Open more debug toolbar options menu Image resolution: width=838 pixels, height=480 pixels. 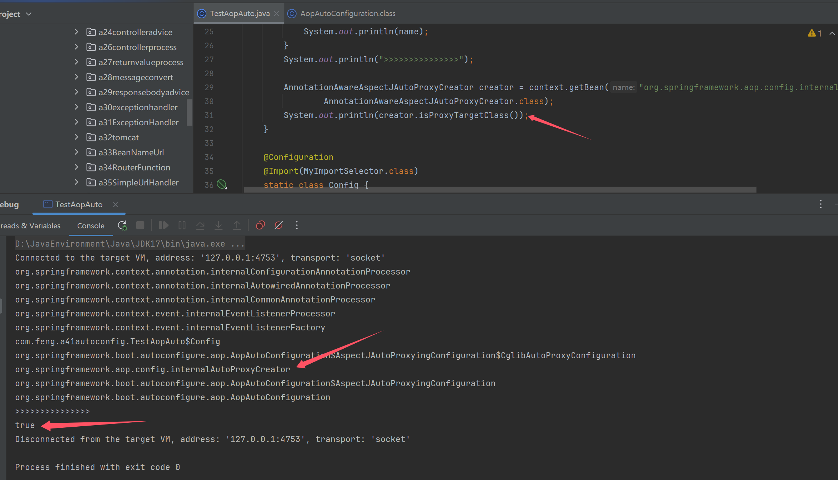[x=297, y=225]
